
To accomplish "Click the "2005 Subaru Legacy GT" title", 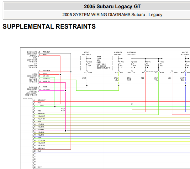I will tap(112, 6).
